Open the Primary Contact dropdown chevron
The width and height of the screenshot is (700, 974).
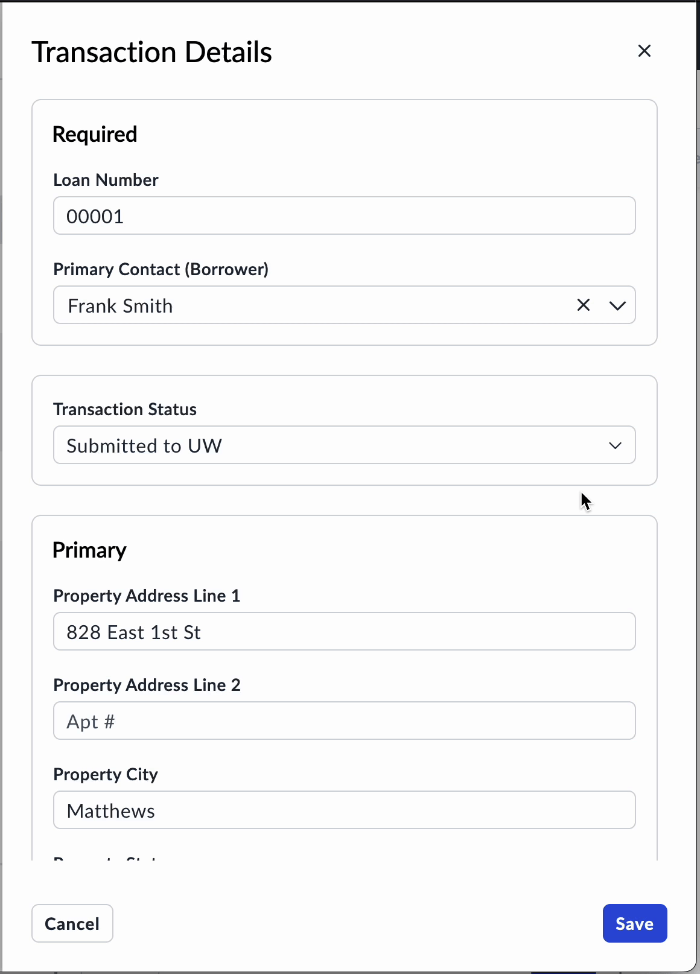point(617,305)
